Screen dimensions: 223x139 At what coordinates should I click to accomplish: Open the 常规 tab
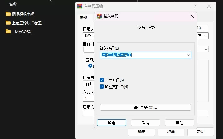coord(83,17)
